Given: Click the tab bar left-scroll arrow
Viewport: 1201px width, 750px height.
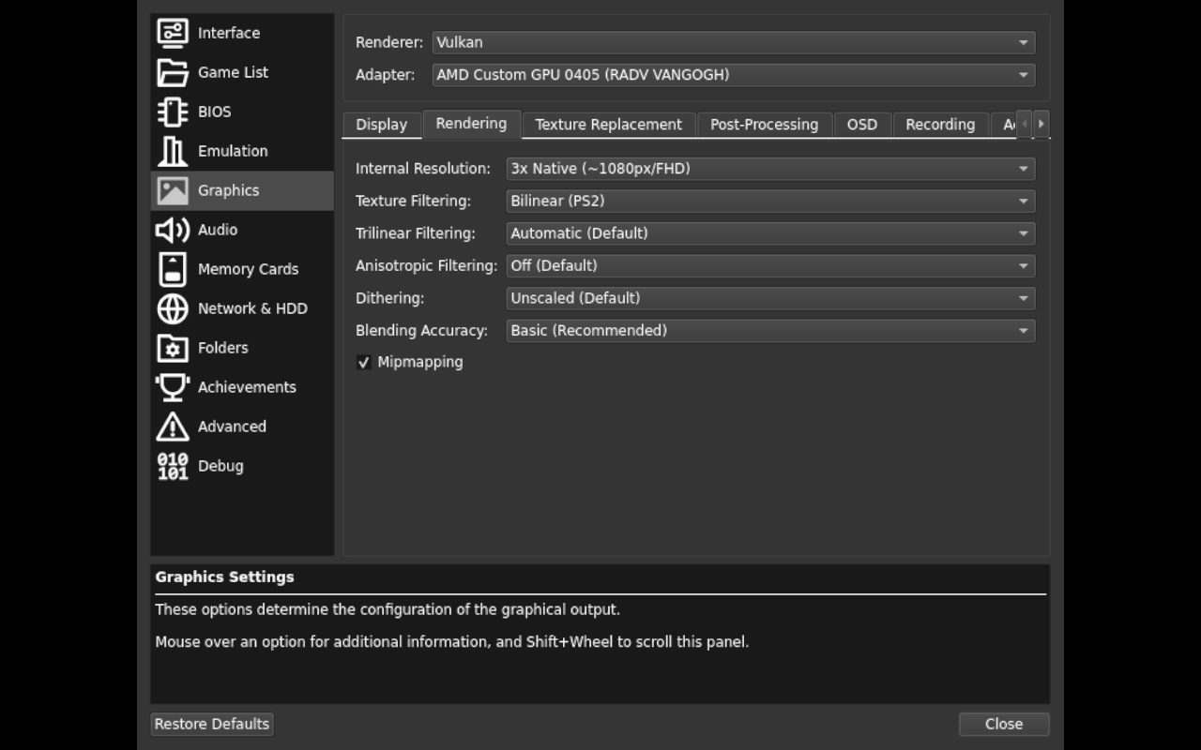Looking at the screenshot, I should (x=1025, y=124).
